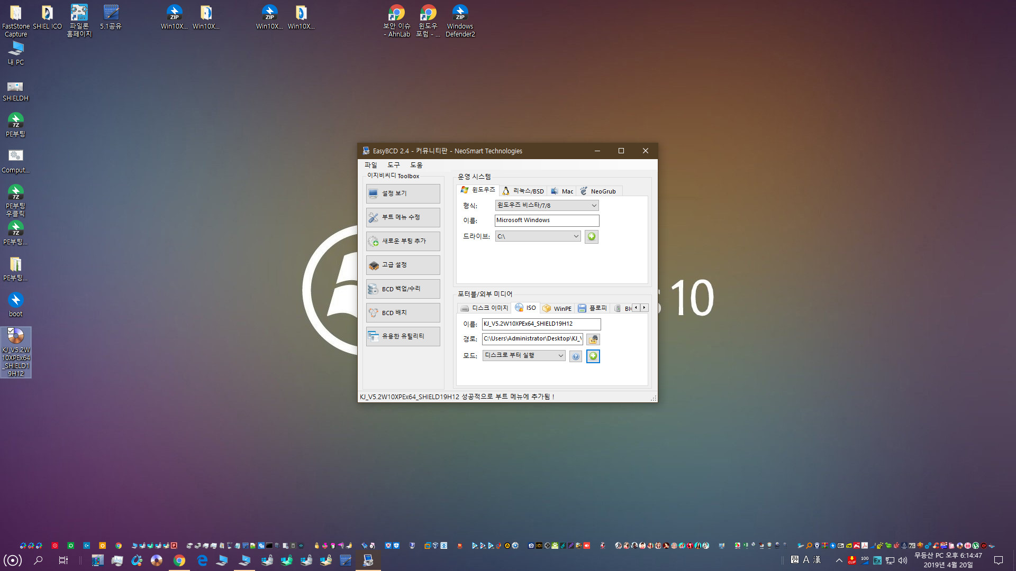The image size is (1016, 571).
Task: Switch to the 디스크 이미지 tab
Action: click(x=484, y=308)
